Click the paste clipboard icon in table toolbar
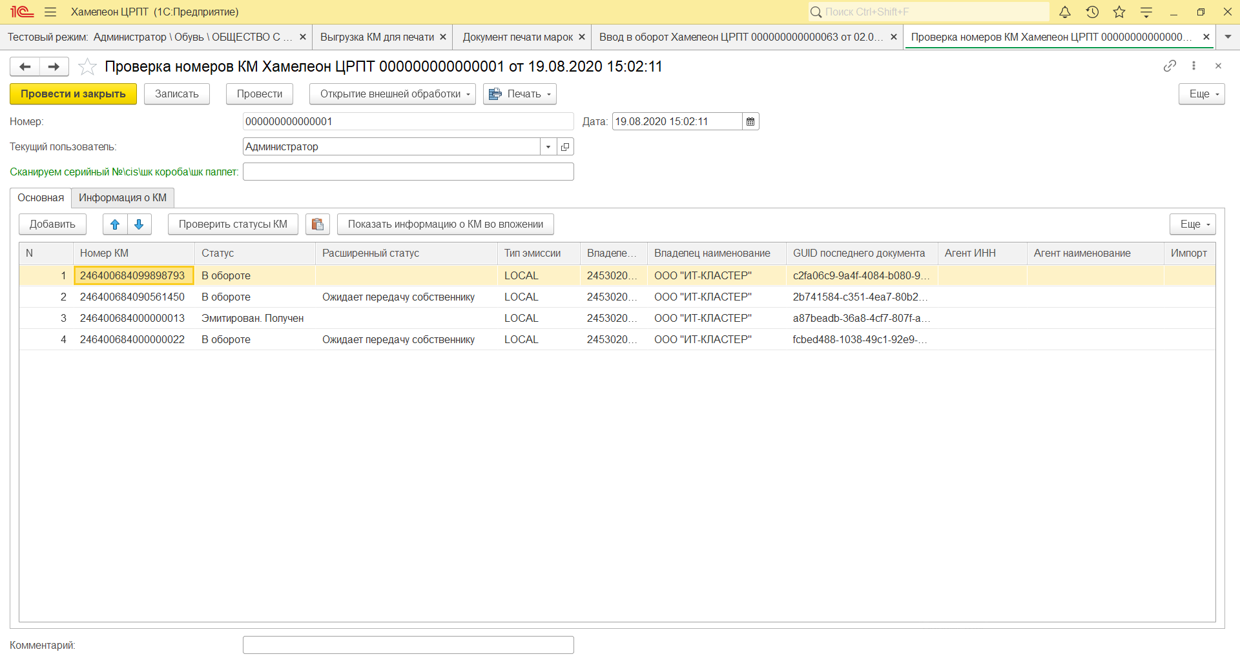Viewport: 1240px width, 663px height. point(317,224)
